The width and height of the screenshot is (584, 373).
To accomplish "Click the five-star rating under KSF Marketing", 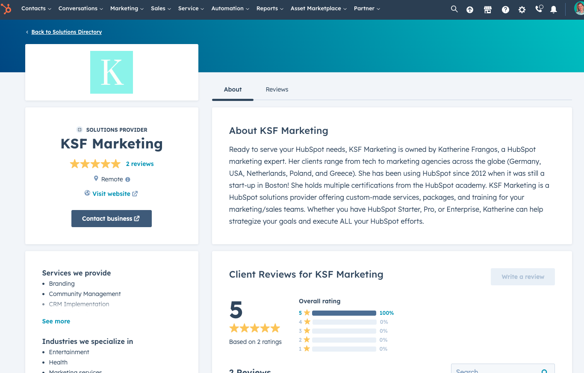I will pos(95,164).
